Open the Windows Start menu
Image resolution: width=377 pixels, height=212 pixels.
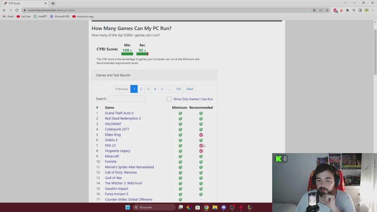pos(128,207)
